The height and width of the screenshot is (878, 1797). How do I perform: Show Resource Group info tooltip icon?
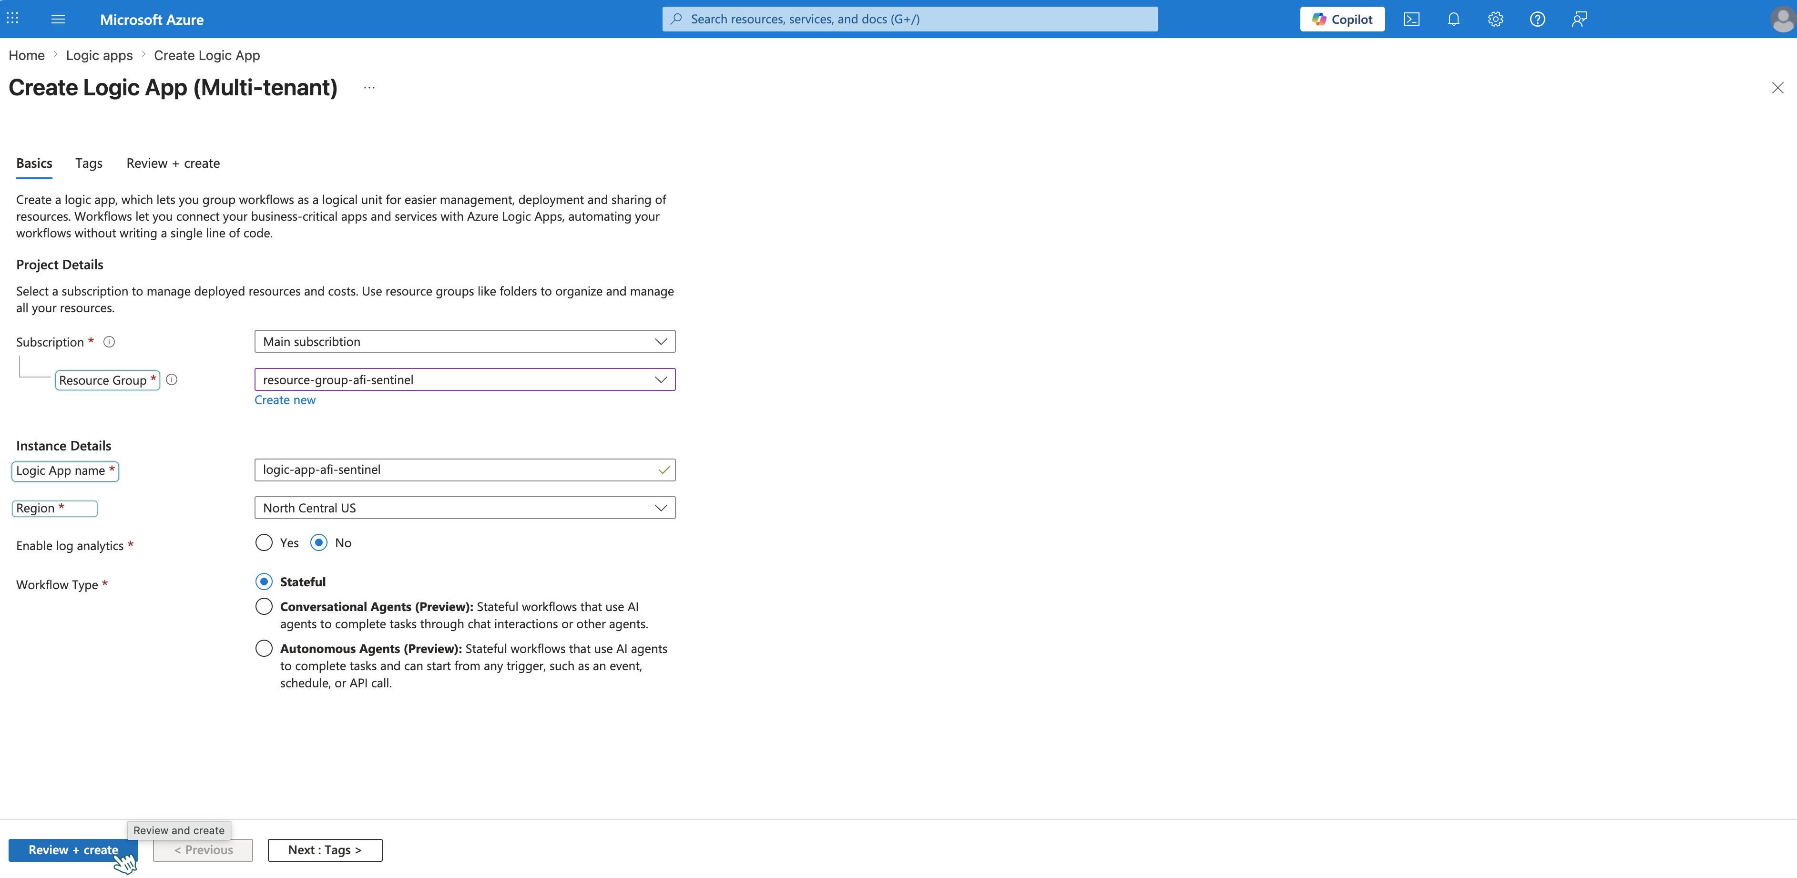(172, 379)
